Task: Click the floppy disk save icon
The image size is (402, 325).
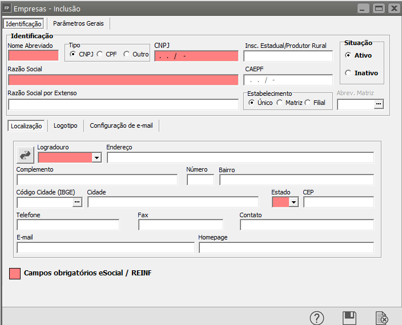Action: point(349,318)
